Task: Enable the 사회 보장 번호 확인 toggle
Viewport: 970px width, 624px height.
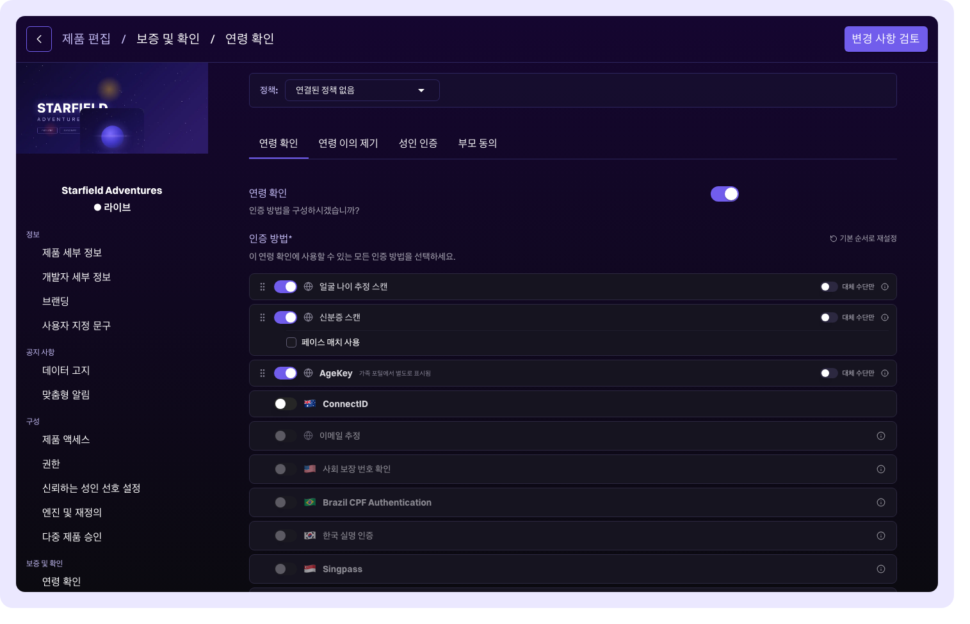Action: (286, 469)
